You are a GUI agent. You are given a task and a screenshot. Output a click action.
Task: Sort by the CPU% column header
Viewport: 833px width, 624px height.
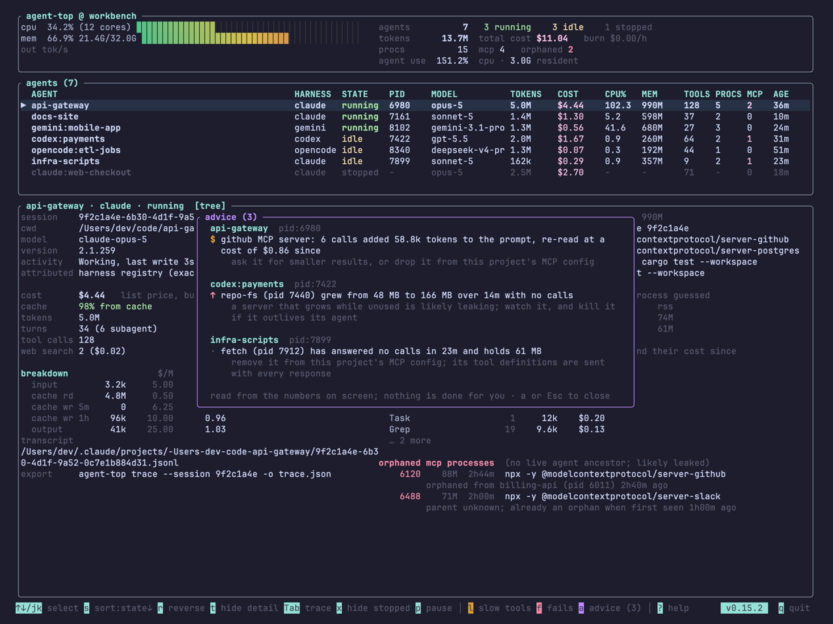616,94
